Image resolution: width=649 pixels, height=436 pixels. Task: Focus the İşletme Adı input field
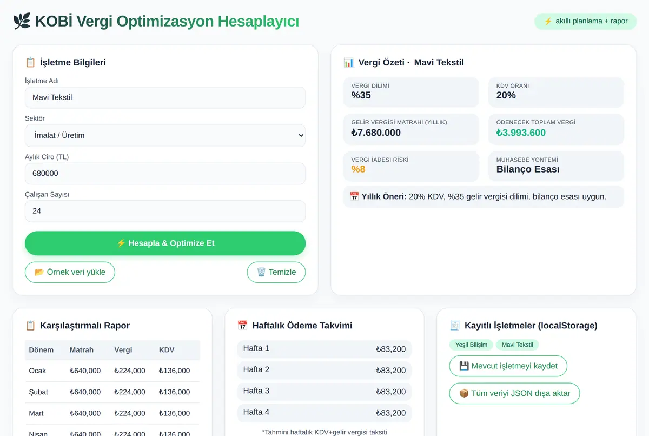[165, 97]
